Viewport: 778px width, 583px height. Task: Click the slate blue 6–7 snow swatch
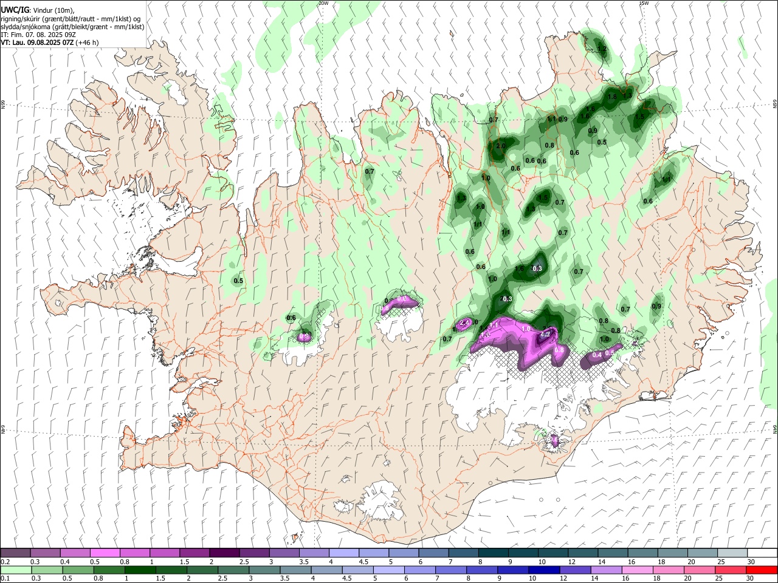[x=433, y=553]
